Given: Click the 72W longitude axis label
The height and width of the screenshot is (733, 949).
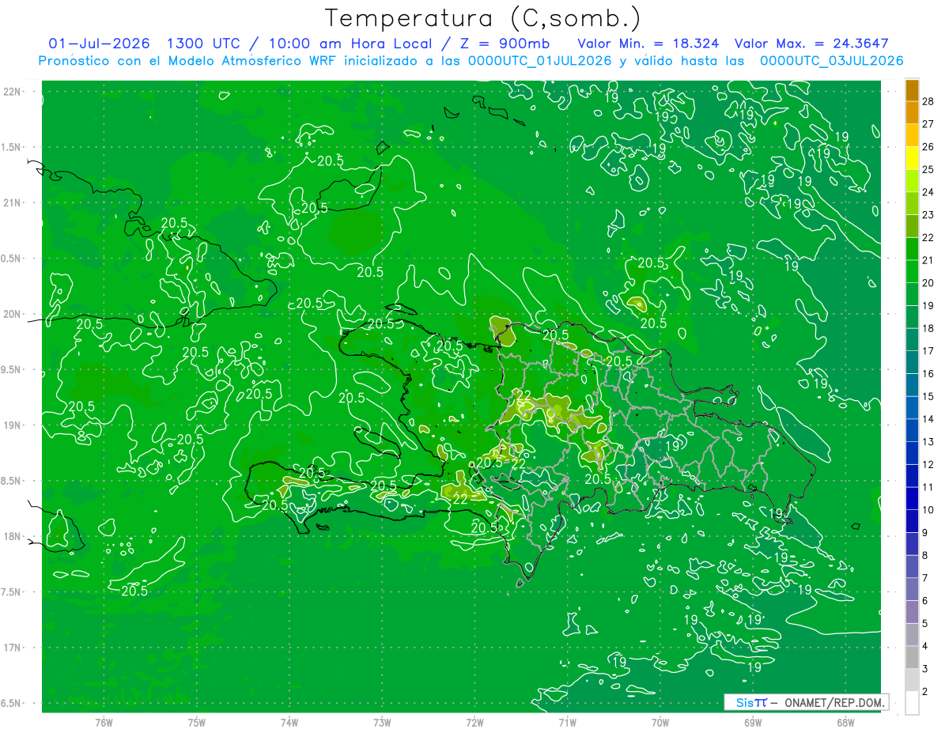Looking at the screenshot, I should pyautogui.click(x=475, y=722).
